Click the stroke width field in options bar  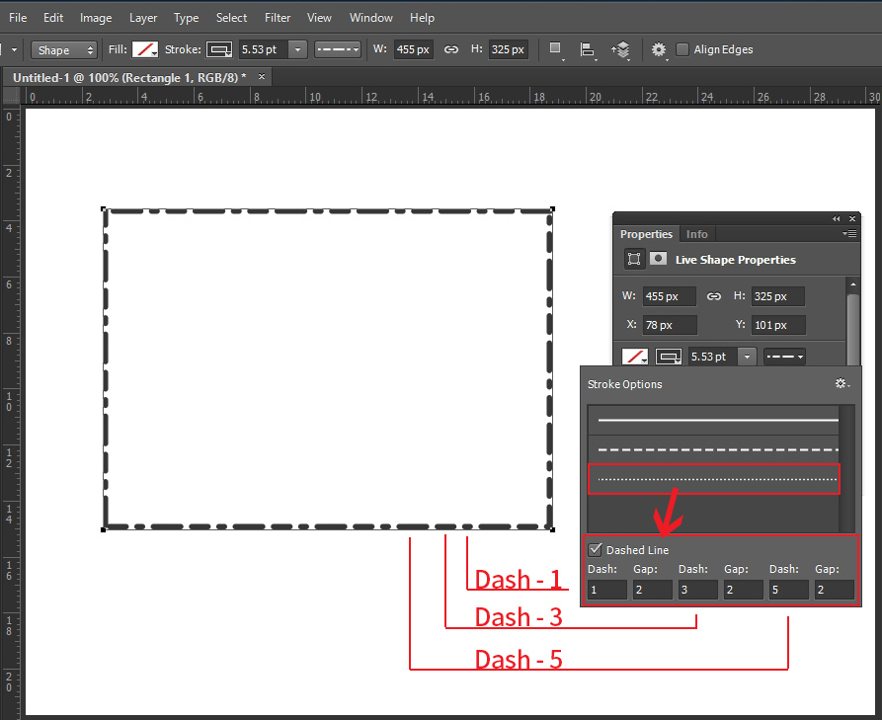click(x=264, y=49)
